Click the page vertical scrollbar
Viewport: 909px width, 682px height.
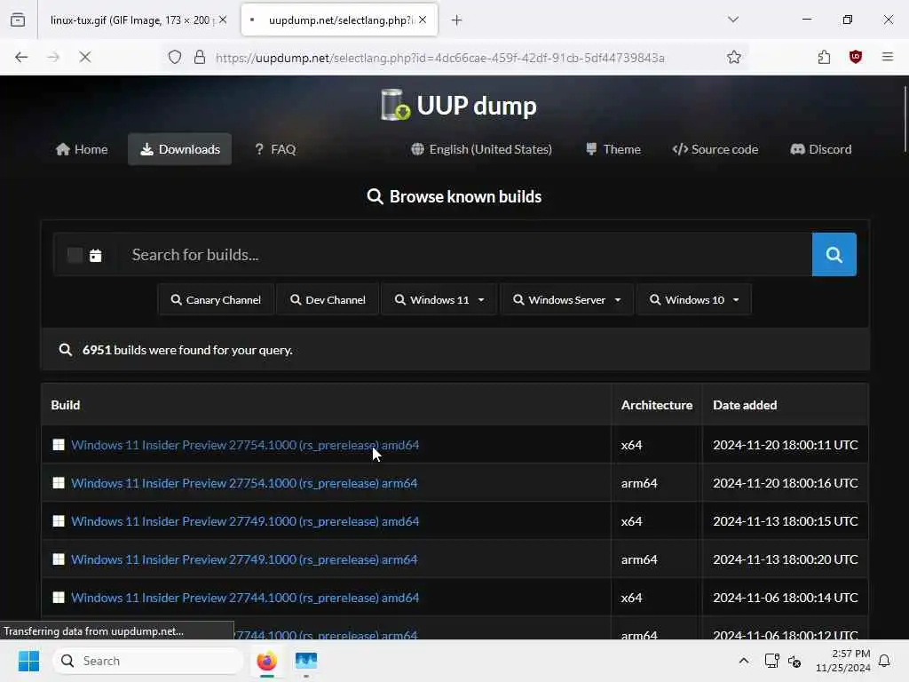coord(905,119)
